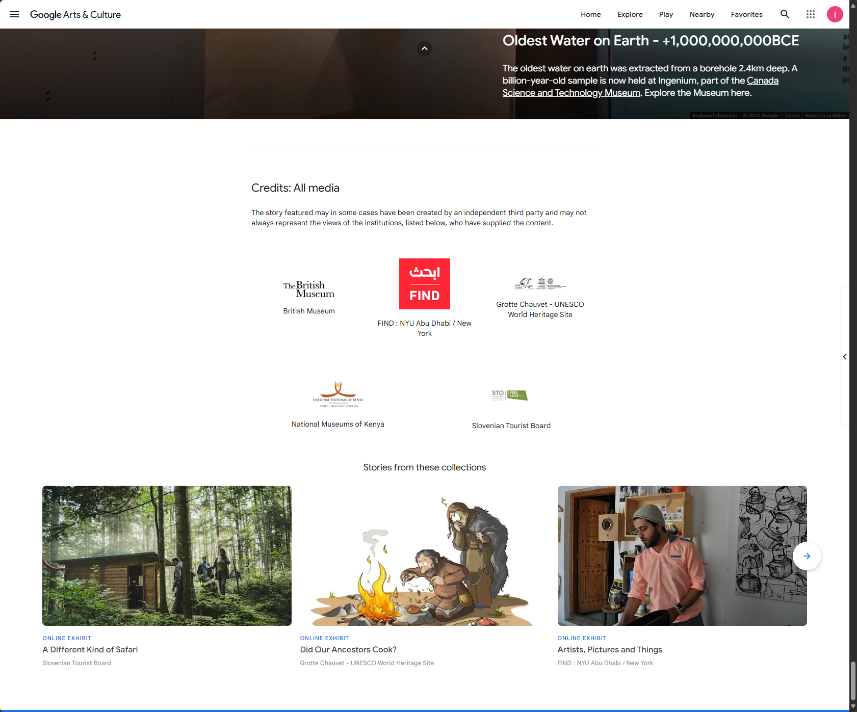Image resolution: width=857 pixels, height=712 pixels.
Task: Click the red FIND logo
Action: click(x=425, y=284)
